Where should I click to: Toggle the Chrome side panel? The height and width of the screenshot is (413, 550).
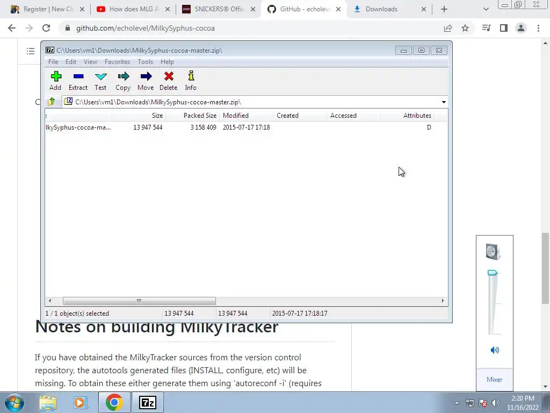click(x=504, y=28)
